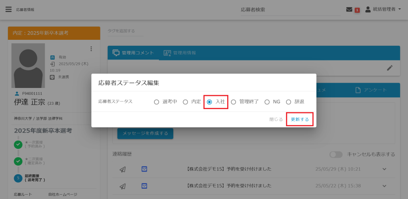Click the 応募者検索 search field
The width and height of the screenshot is (408, 199).
(x=290, y=10)
